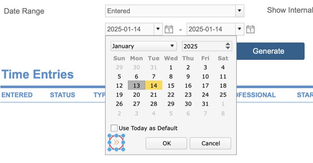
Task: Select January 13 in the calendar
Action: coord(136,85)
